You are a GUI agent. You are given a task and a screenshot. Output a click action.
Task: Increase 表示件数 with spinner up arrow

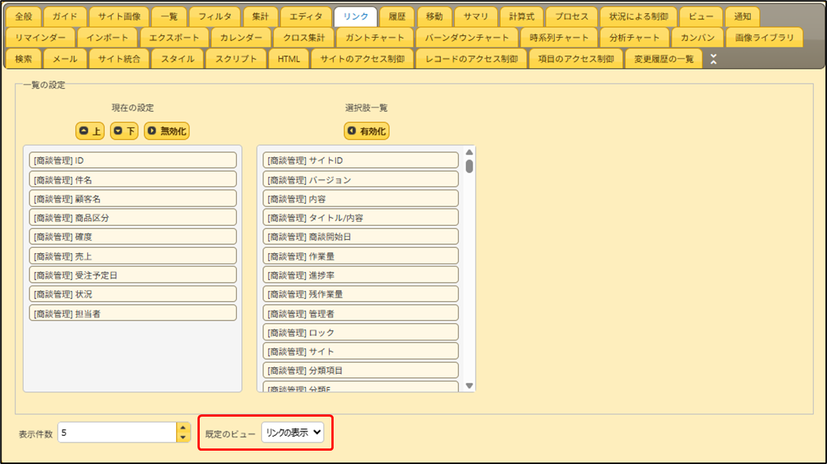183,427
